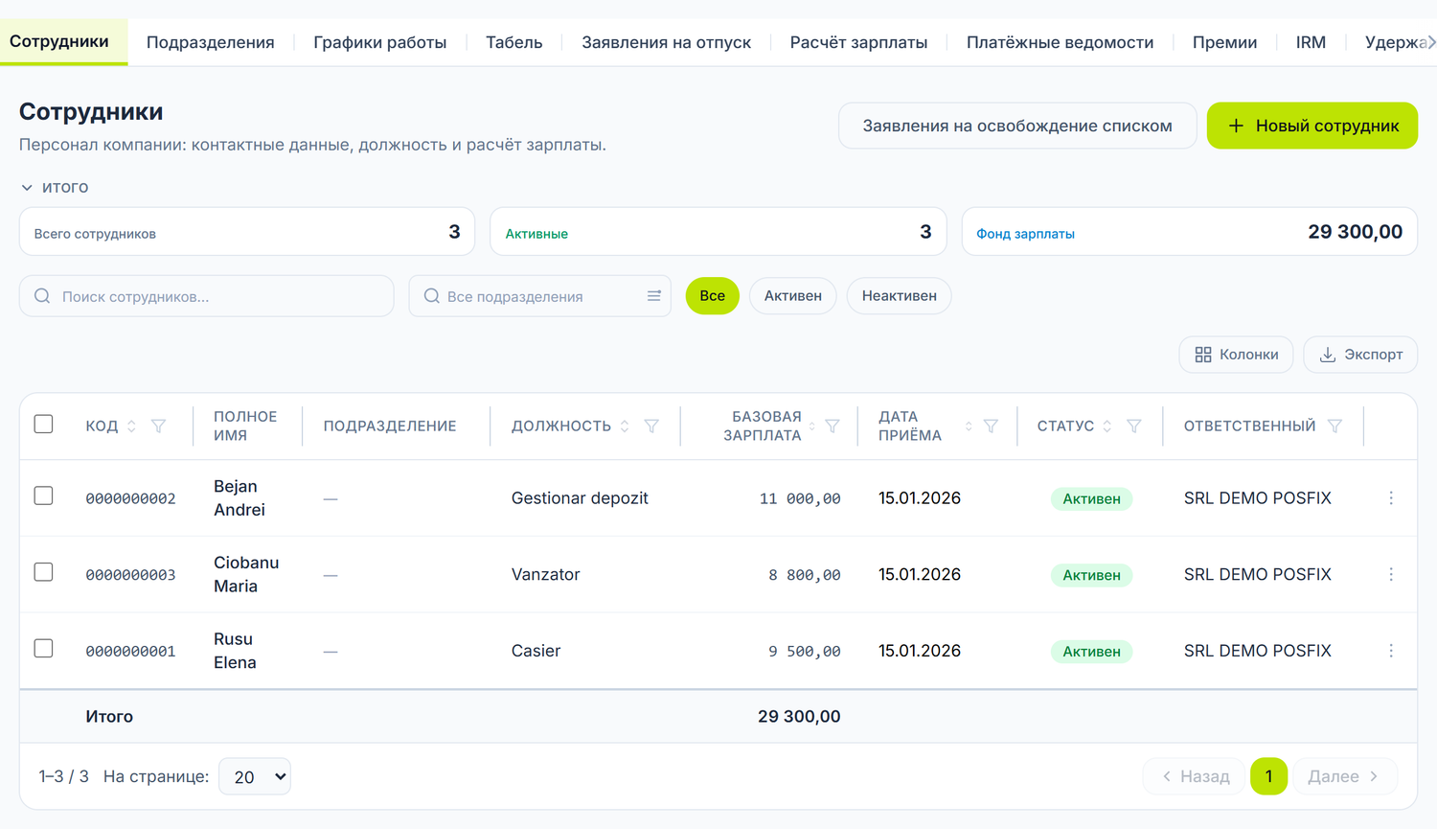Collapse the ИТОГО summary section
Screen dimensions: 1437x829
point(55,187)
